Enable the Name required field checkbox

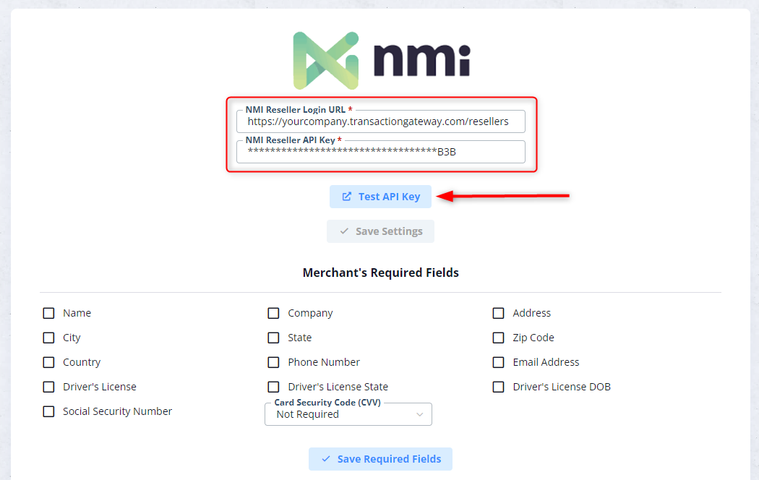48,313
